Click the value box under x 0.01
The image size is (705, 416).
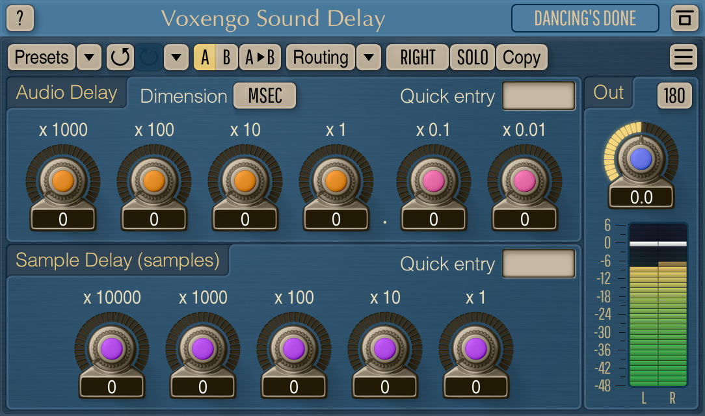click(x=525, y=220)
